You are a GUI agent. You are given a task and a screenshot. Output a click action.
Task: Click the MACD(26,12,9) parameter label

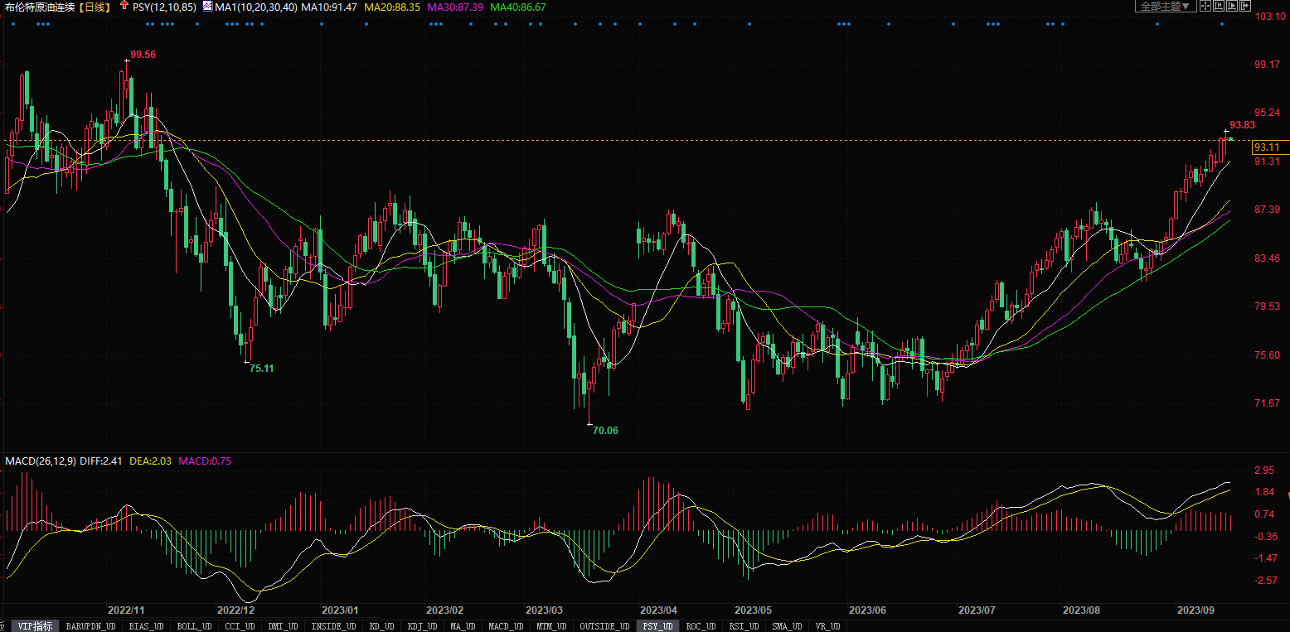[41, 461]
